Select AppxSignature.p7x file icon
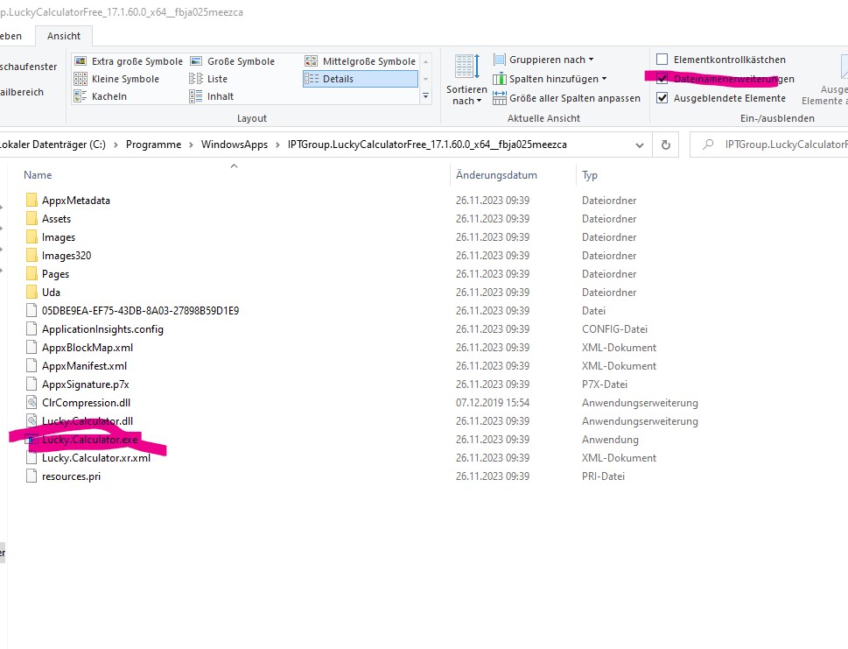Viewport: 848px width, 649px height. coord(32,384)
